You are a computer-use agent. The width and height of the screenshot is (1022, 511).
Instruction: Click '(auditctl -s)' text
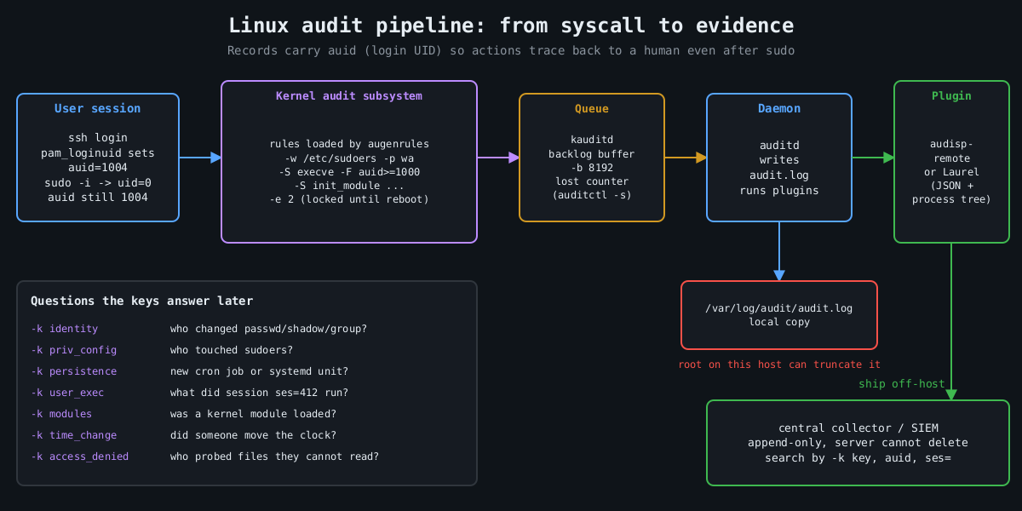click(592, 195)
